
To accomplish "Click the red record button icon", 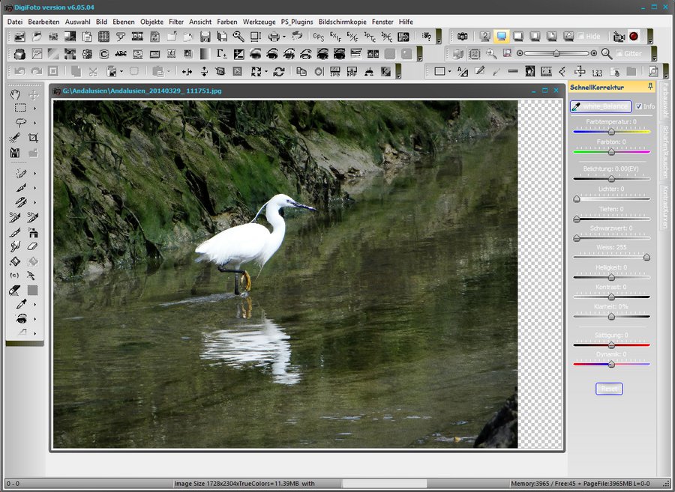I will [x=634, y=36].
